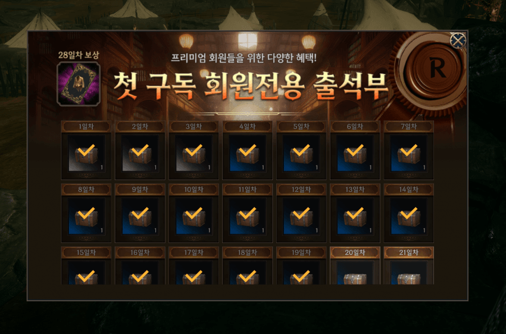Select the 10일차 reward chest
Image resolution: width=506 pixels, height=334 pixels.
click(x=193, y=216)
